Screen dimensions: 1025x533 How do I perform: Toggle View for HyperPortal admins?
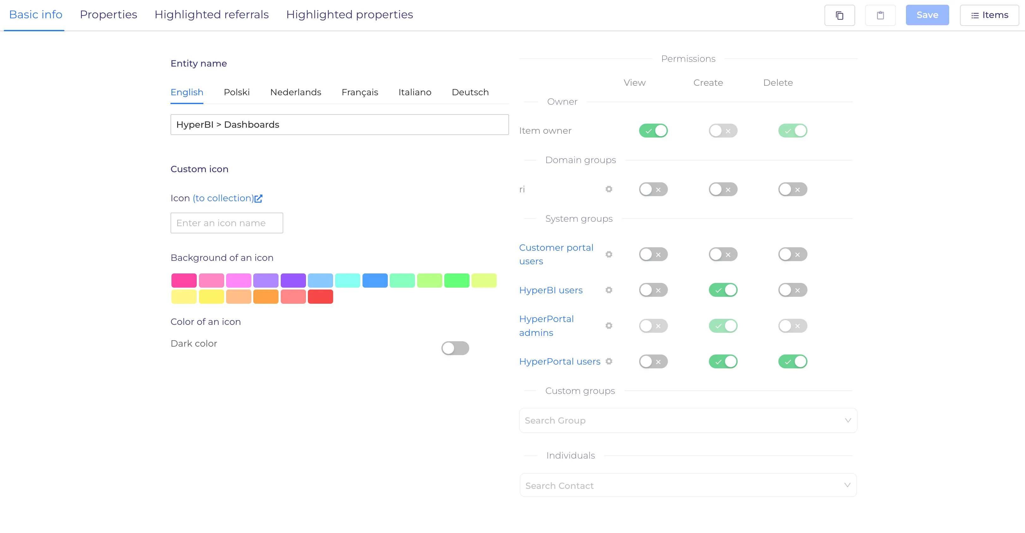coord(653,326)
